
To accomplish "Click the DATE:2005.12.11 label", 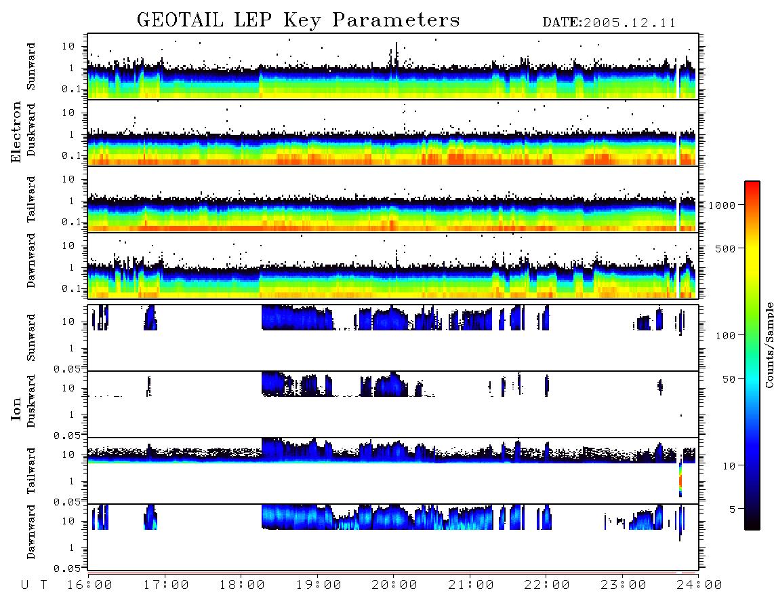I will 609,23.
